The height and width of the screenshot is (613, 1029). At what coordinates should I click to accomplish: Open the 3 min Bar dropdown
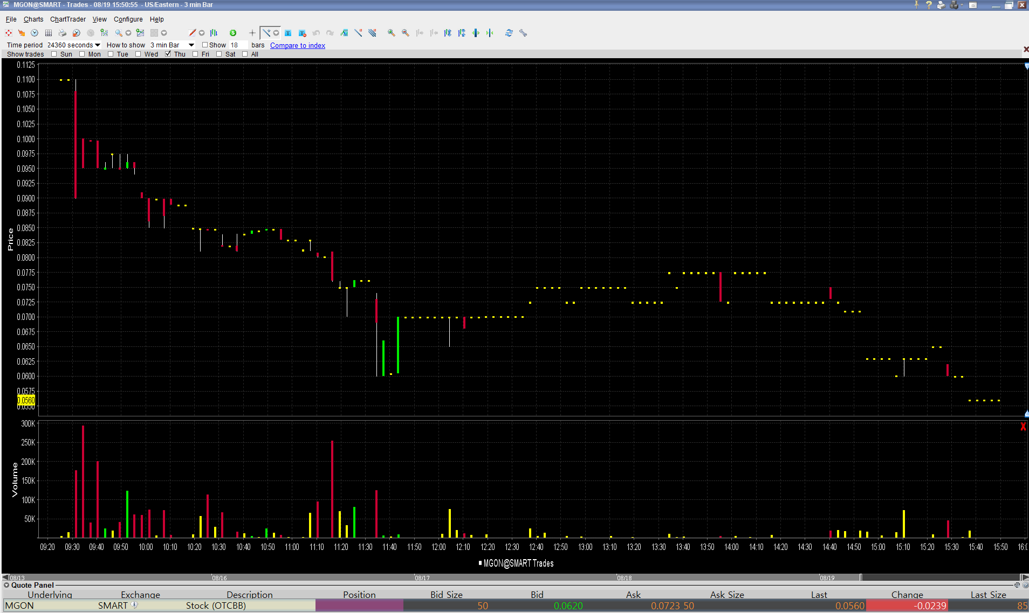(191, 45)
